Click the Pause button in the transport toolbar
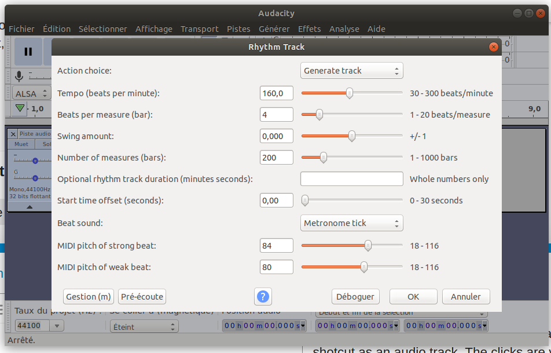 click(28, 52)
